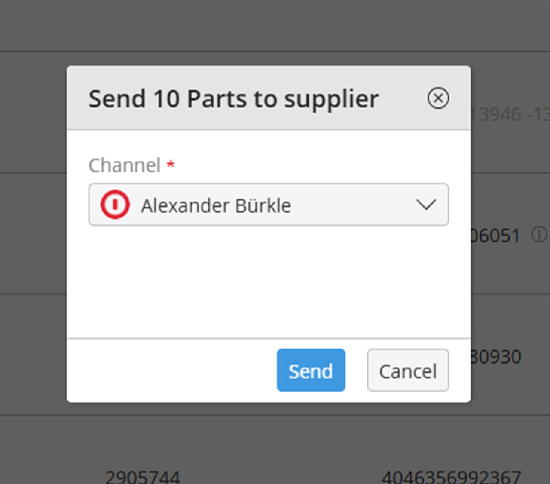Click the circled X in the dialog header
This screenshot has width=550, height=484.
click(x=439, y=98)
